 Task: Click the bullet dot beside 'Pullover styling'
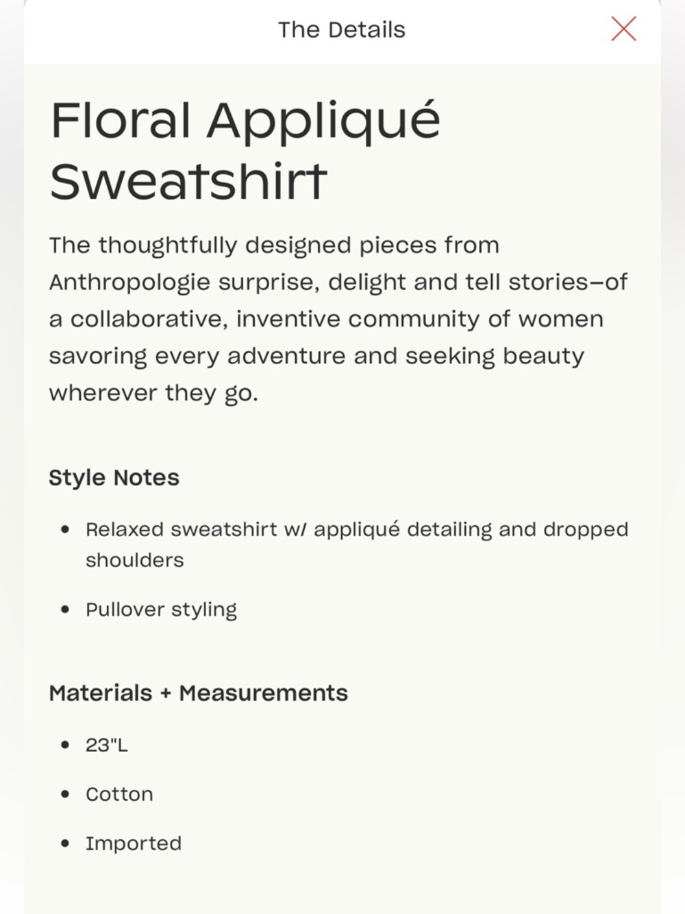tap(65, 610)
